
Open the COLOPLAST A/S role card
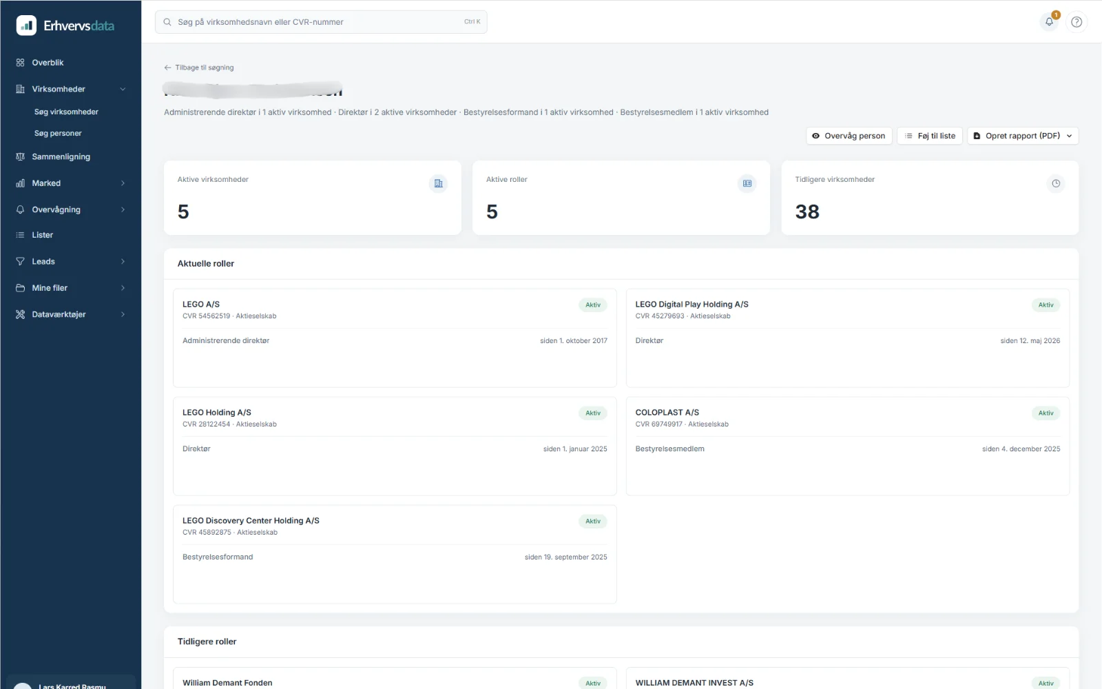[x=847, y=446]
